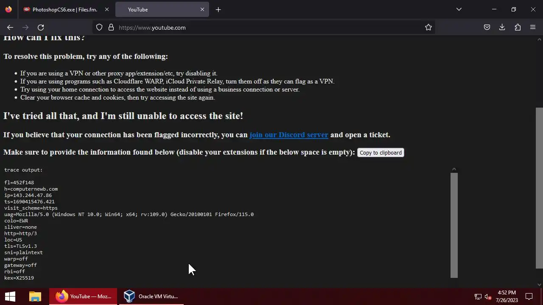Switch to Oracle VM VirtualBox in taskbar

click(151, 297)
